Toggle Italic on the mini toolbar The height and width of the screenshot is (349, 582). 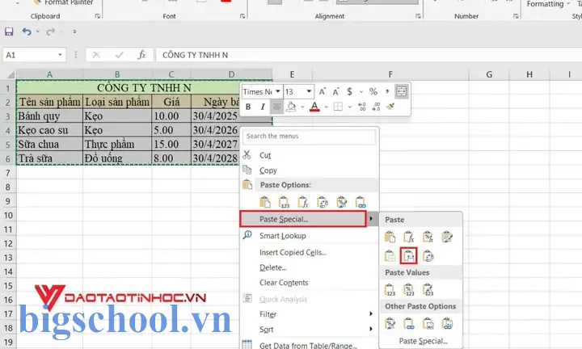coord(263,107)
